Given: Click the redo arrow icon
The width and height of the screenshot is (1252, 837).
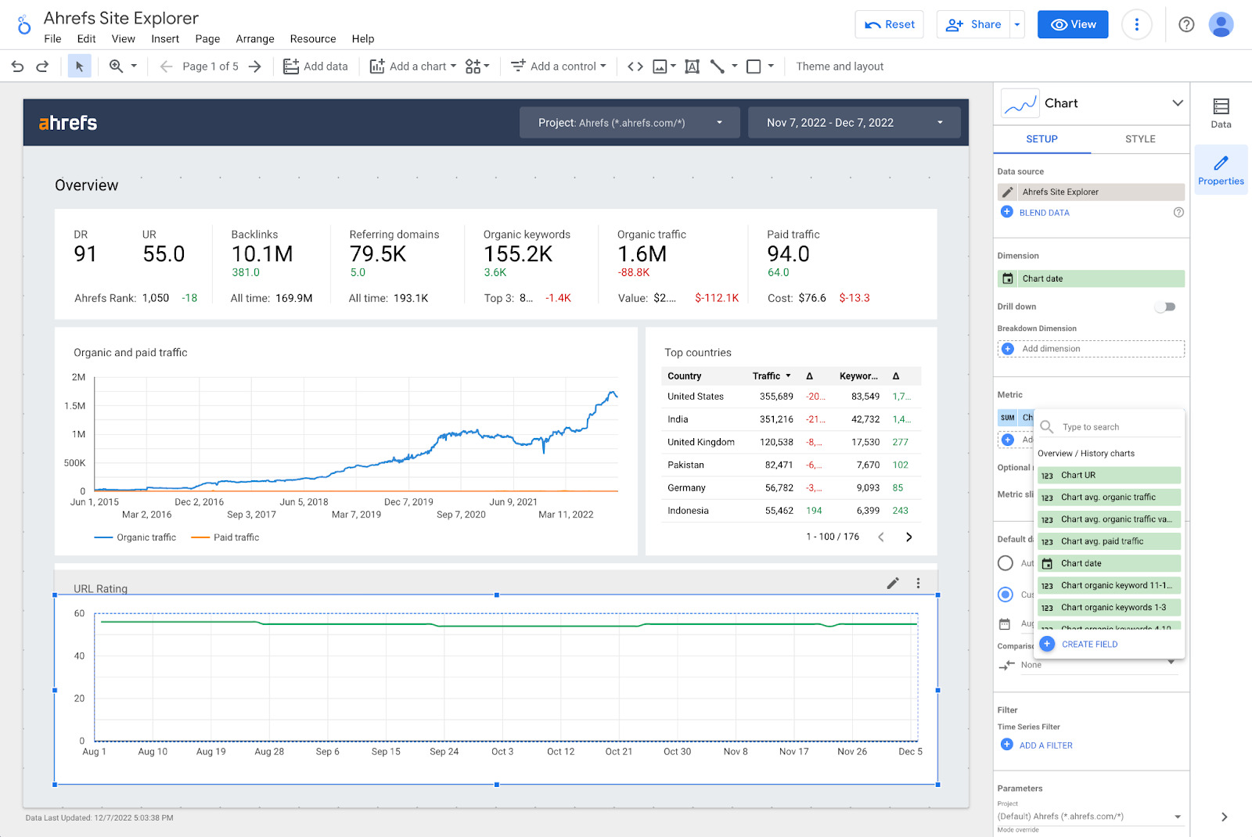Looking at the screenshot, I should tap(42, 66).
